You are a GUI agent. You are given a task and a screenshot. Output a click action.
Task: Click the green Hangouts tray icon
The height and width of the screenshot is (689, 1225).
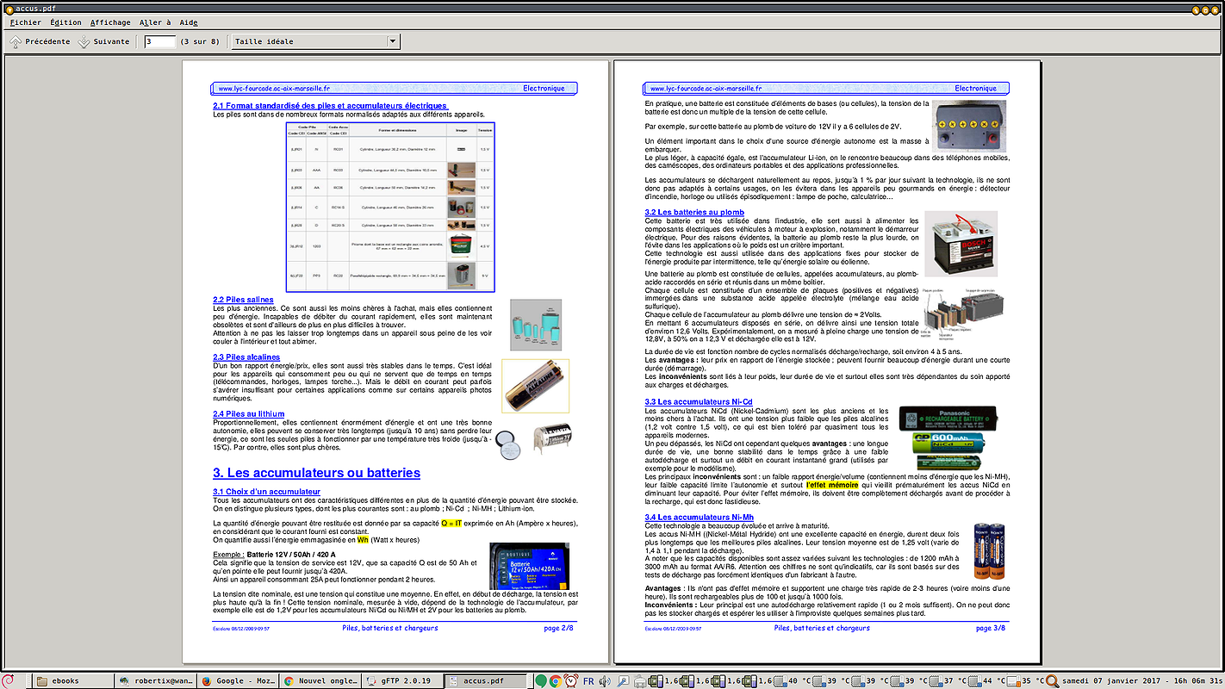coord(541,680)
